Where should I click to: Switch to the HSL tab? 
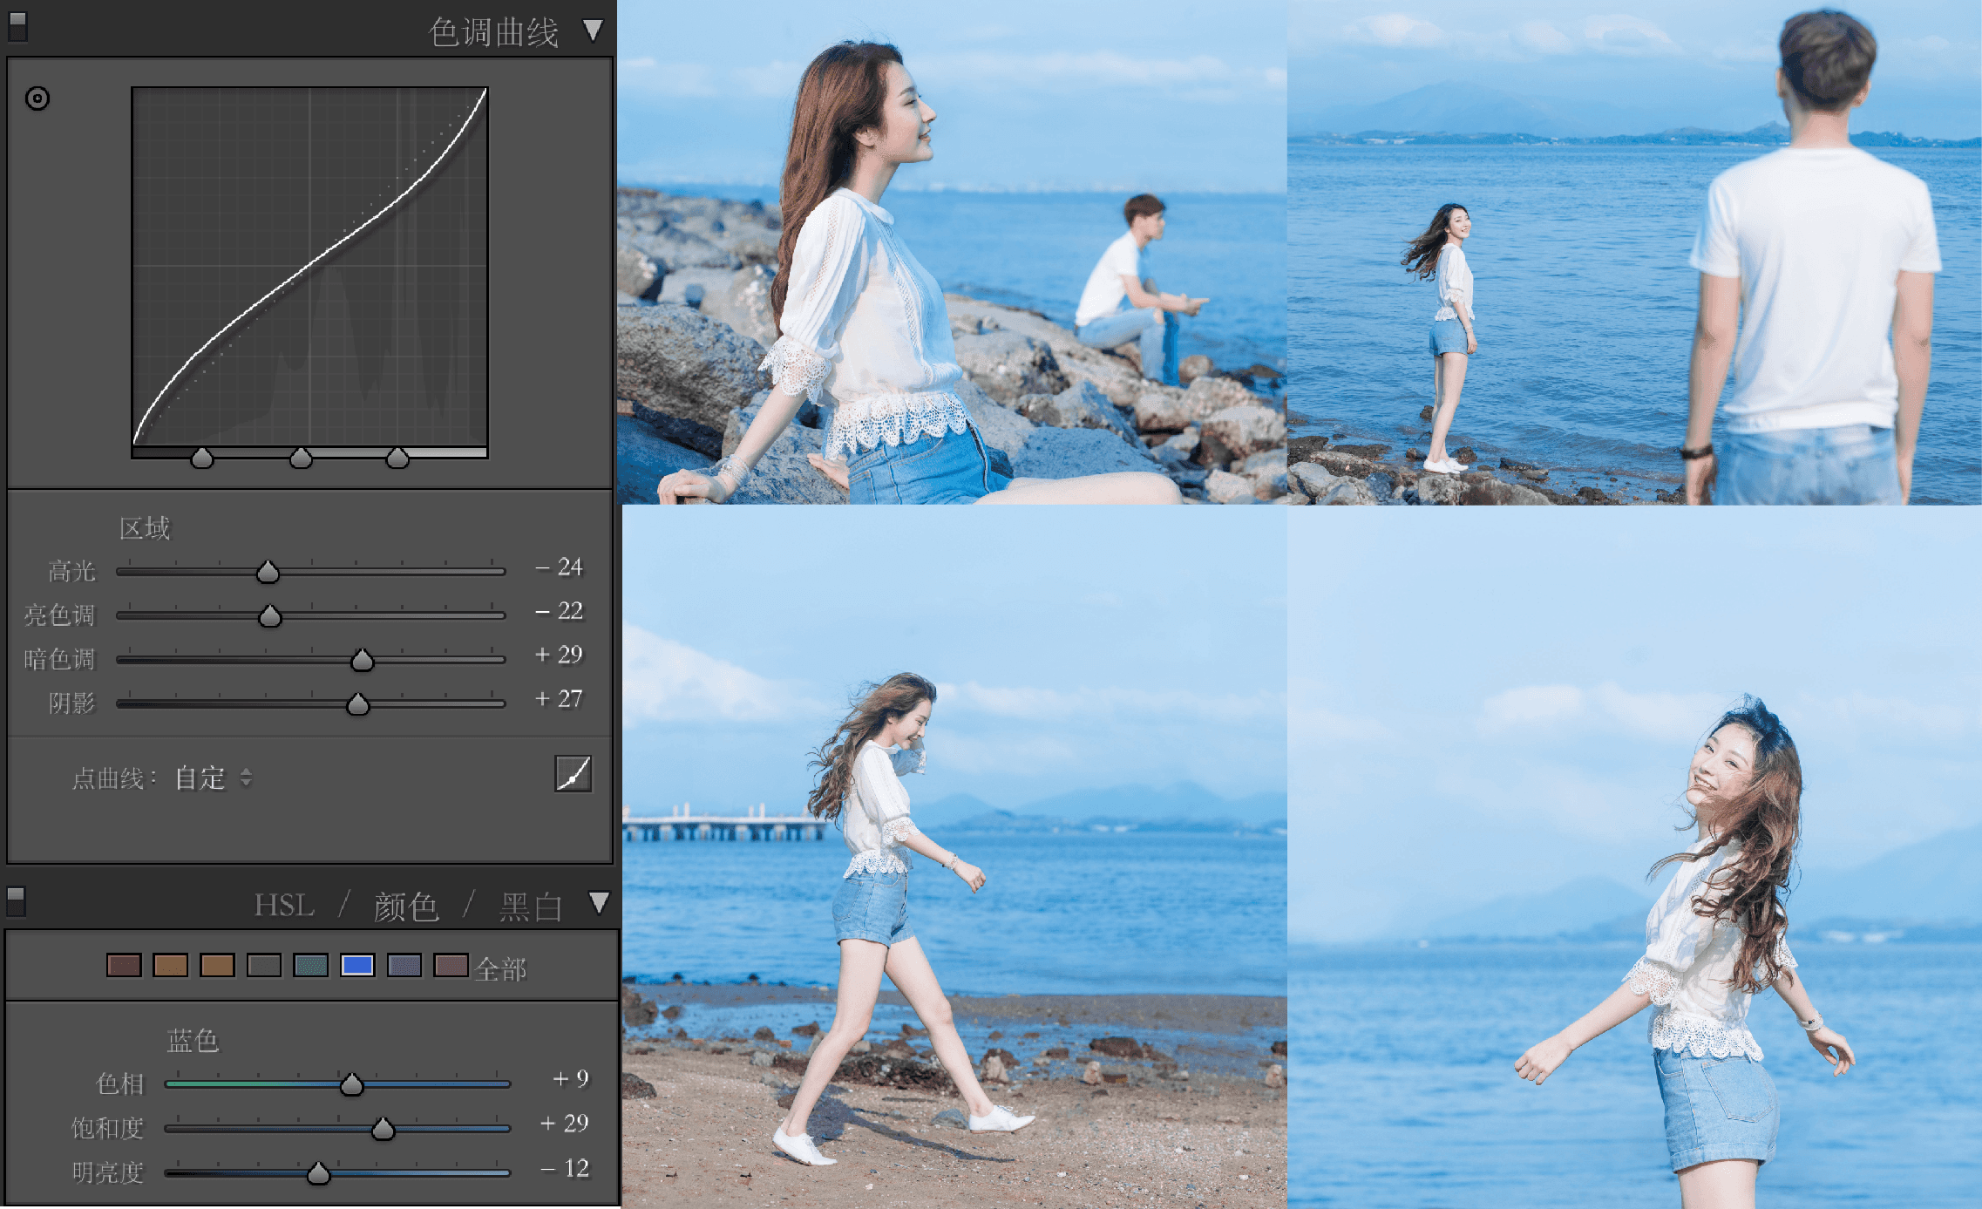click(284, 906)
